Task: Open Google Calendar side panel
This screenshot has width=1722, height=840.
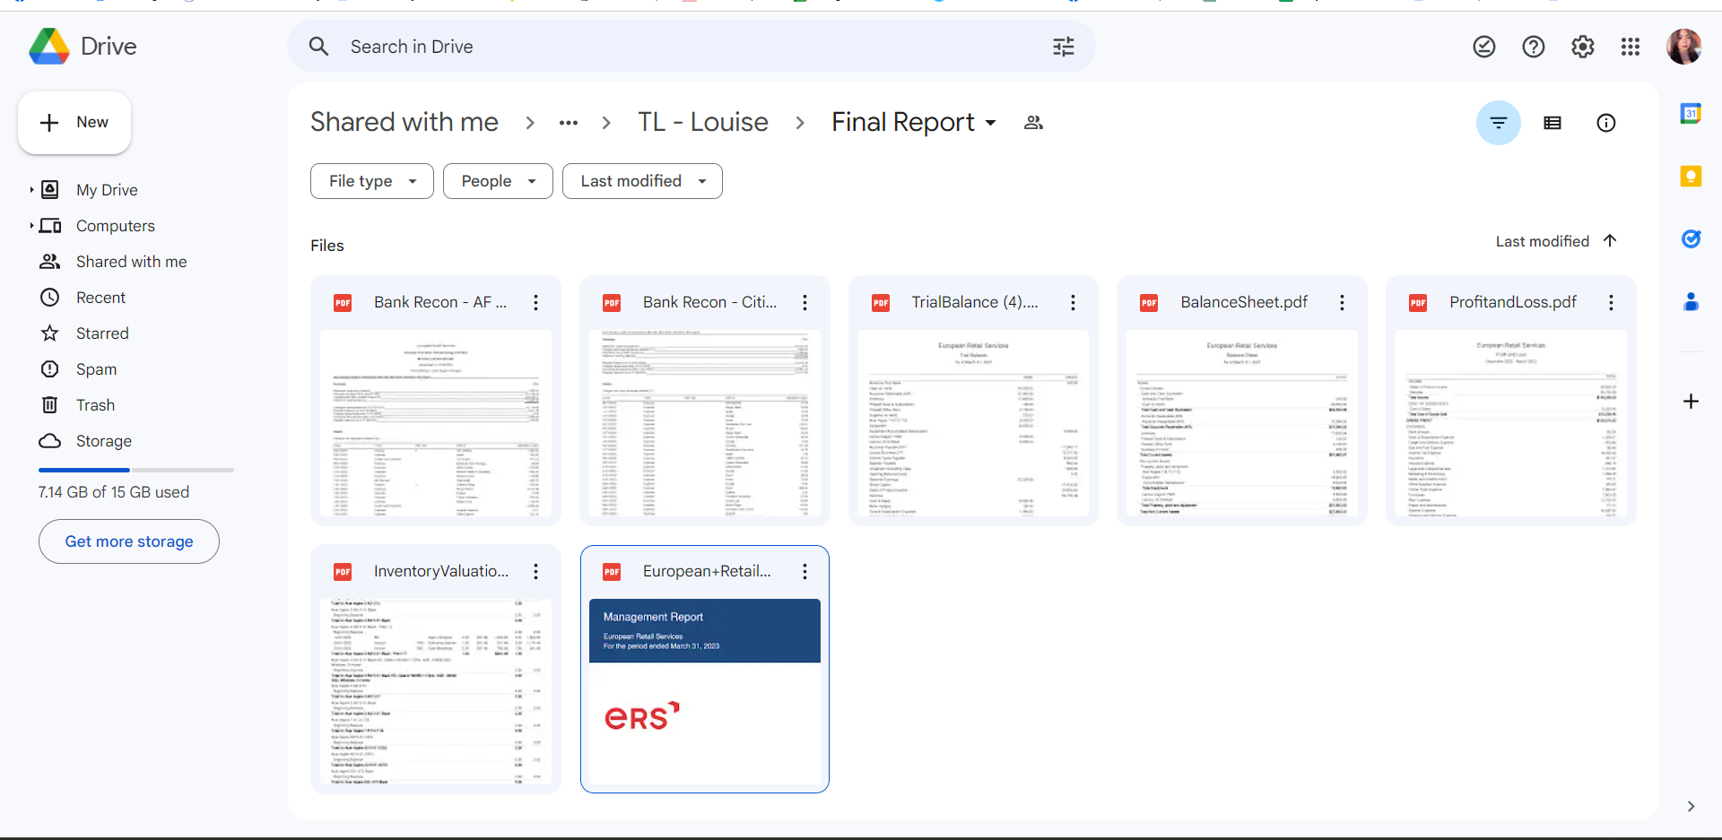Action: point(1691,114)
